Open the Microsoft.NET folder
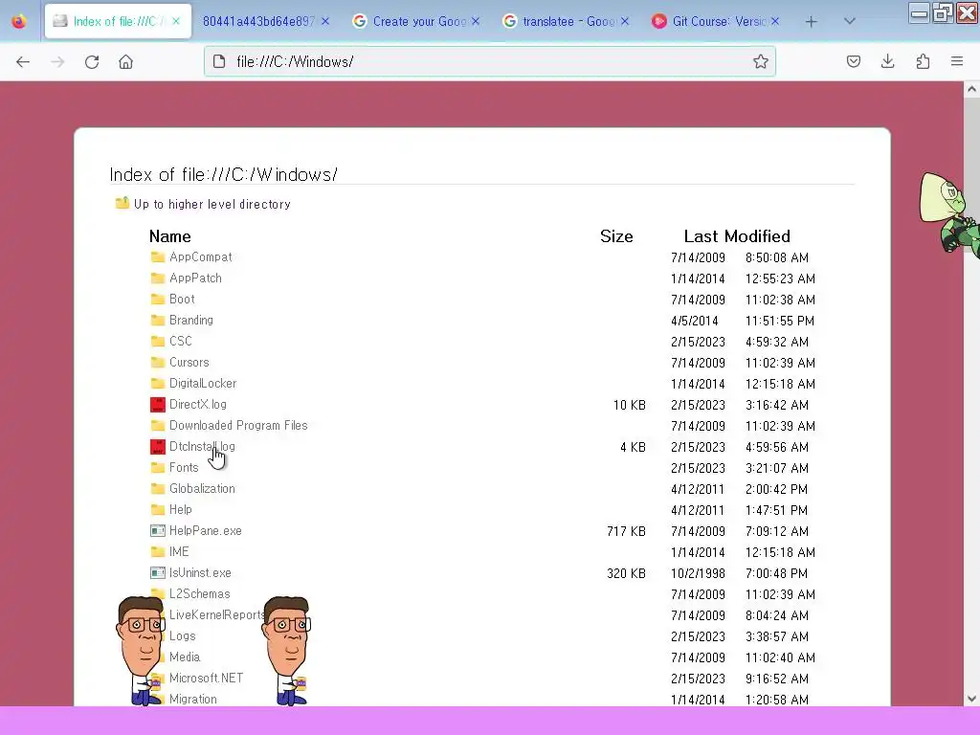Viewport: 980px width, 735px height. click(207, 679)
